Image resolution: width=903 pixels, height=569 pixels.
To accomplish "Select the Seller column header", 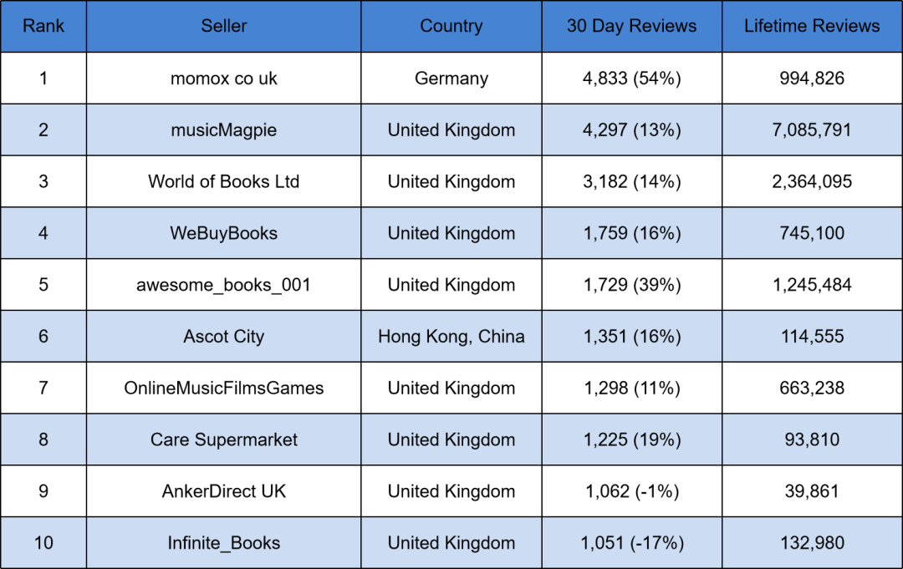I will click(x=223, y=26).
